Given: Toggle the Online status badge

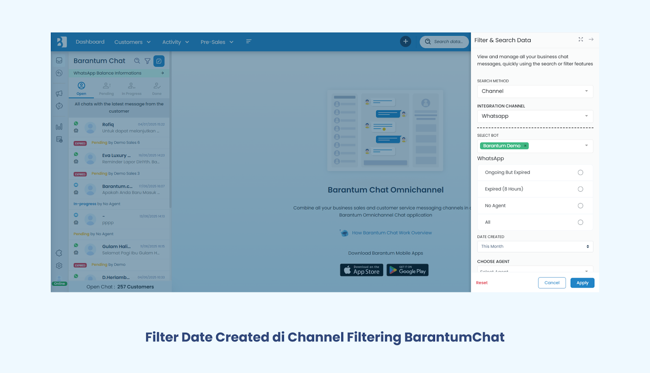Looking at the screenshot, I should [59, 284].
